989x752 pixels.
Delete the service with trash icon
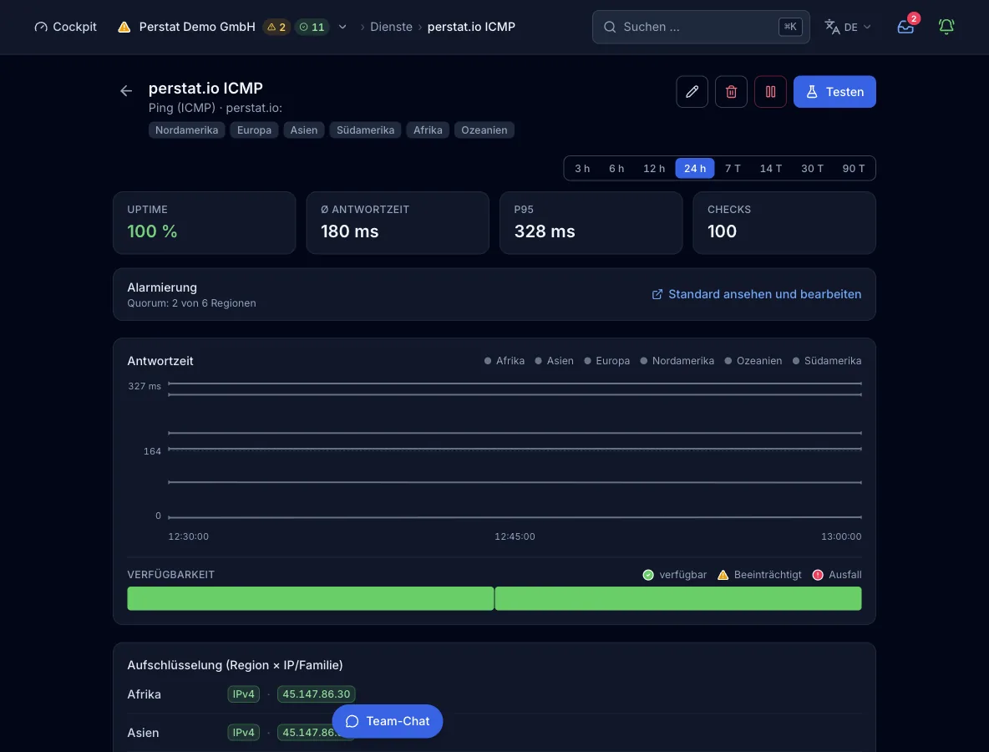coord(731,91)
